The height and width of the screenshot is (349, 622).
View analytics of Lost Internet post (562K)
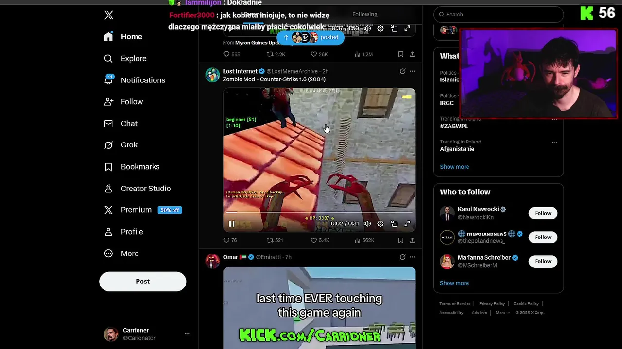(364, 240)
